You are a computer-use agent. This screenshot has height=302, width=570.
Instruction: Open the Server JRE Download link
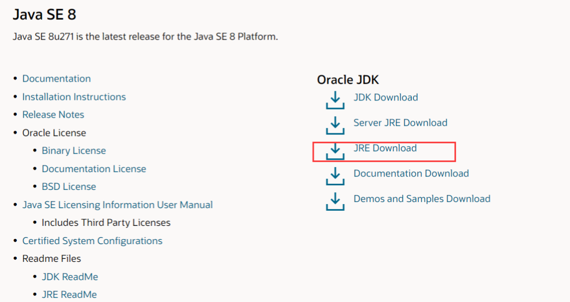click(x=401, y=123)
